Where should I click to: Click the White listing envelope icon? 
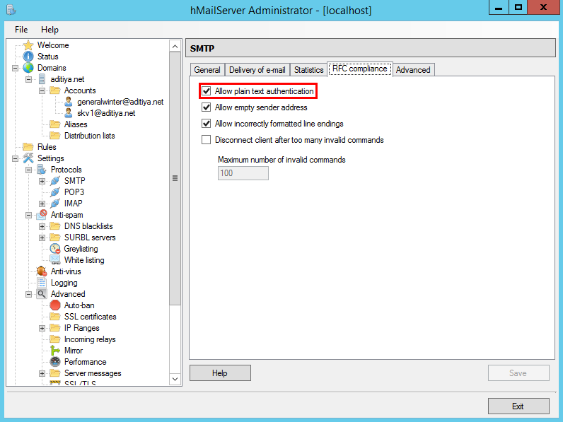(x=55, y=260)
